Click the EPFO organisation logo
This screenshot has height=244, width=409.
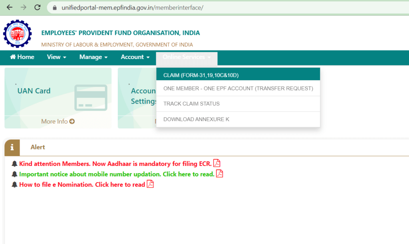click(x=17, y=34)
